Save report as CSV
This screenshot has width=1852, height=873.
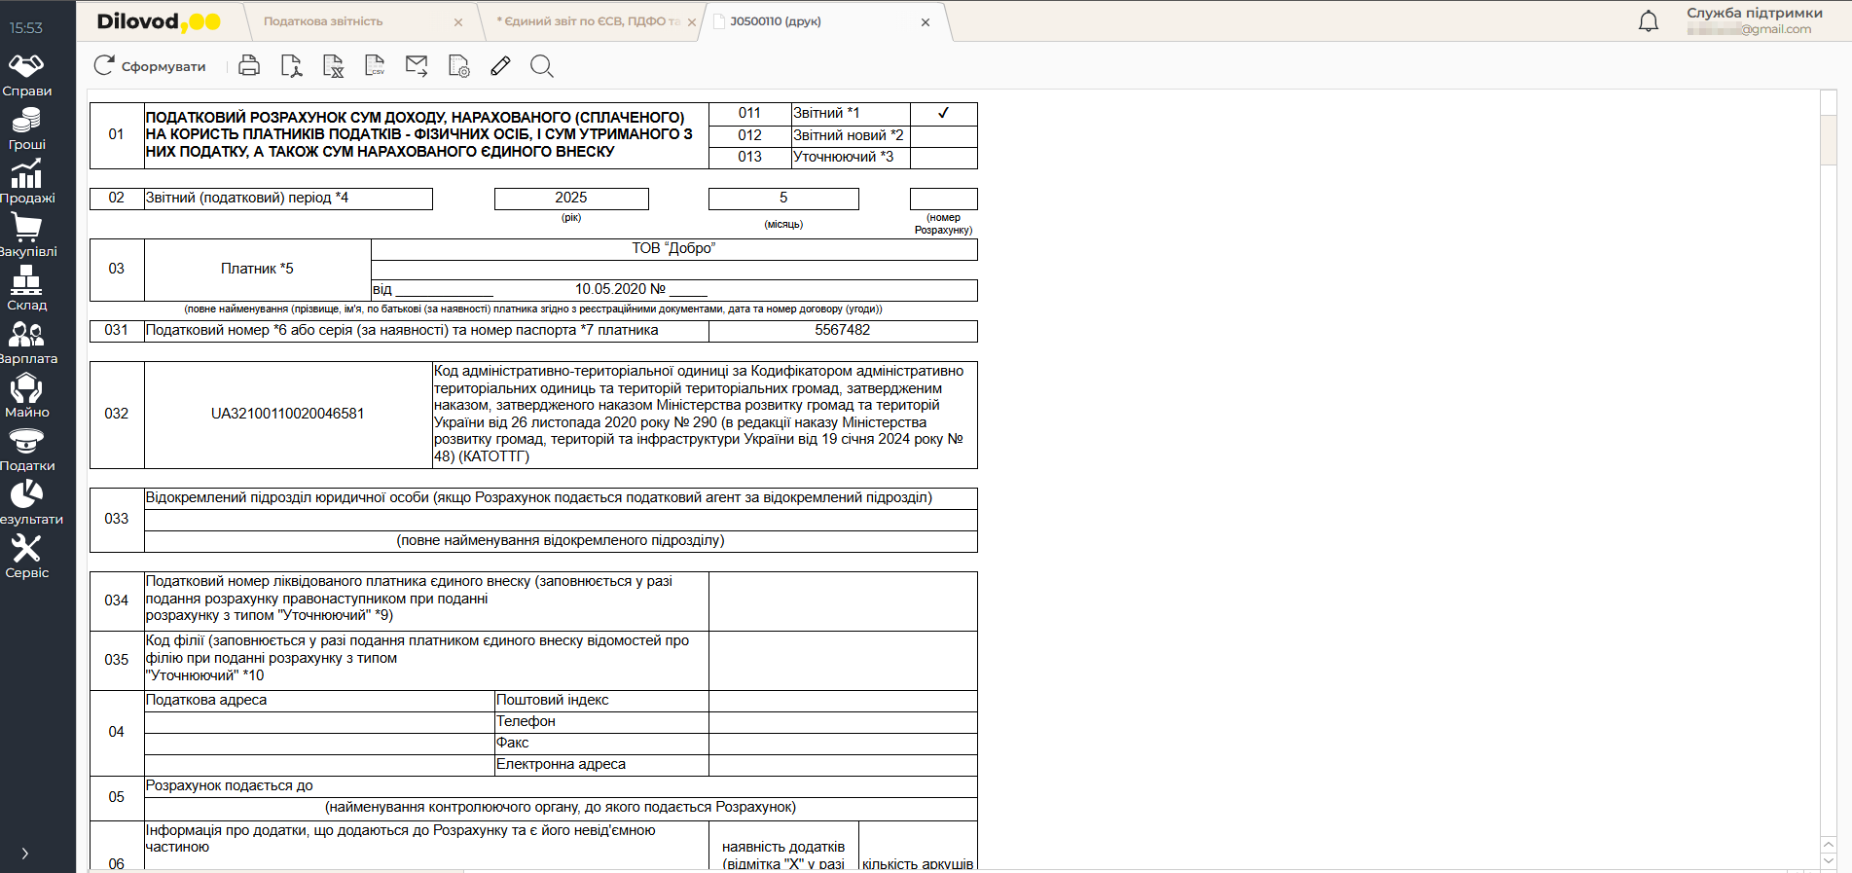(x=375, y=66)
